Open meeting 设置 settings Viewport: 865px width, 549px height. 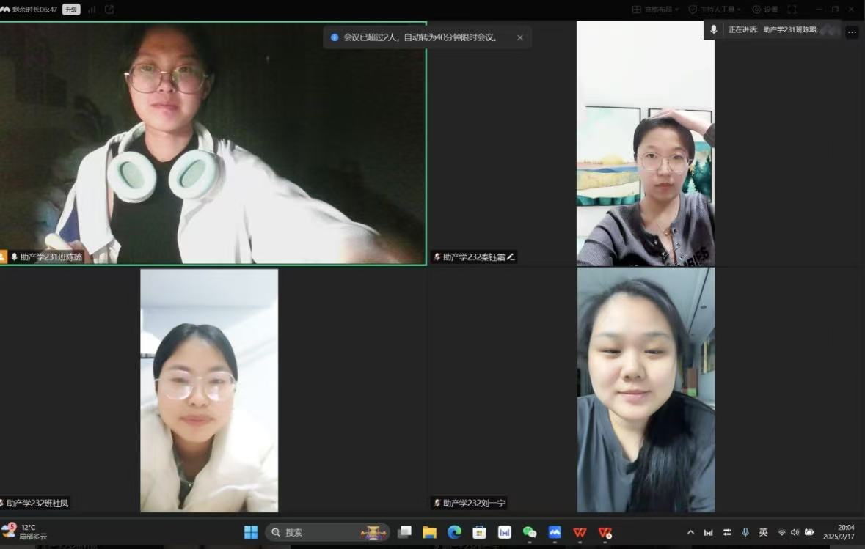[765, 10]
